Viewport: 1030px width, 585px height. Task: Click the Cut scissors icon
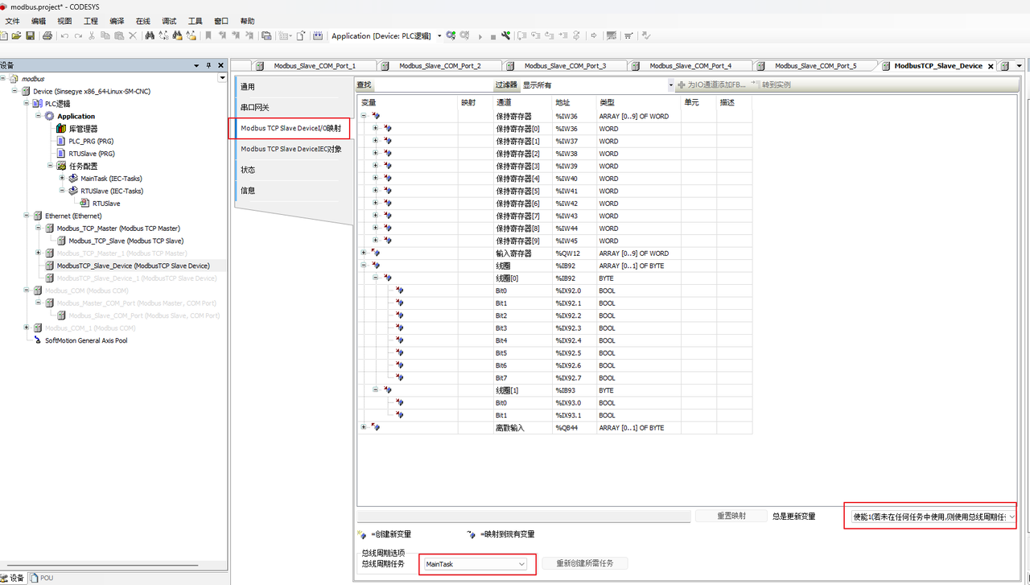point(92,36)
